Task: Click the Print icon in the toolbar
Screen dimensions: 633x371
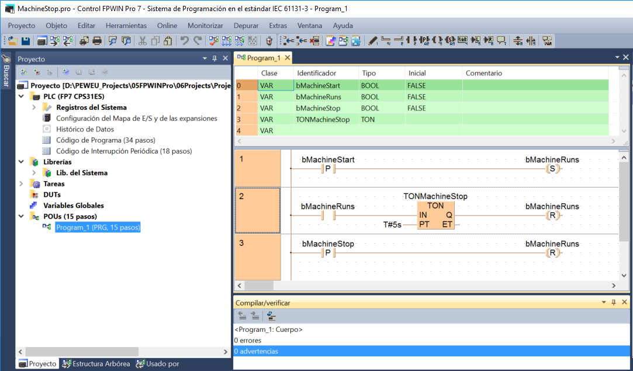Action: 97,41
